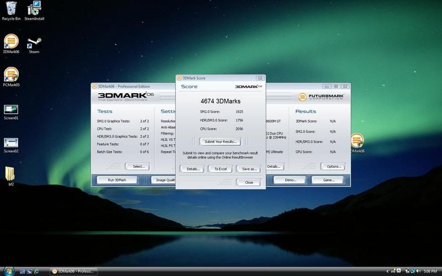Click Switch between windows quick launch icon
Screen dimensions: 442x276
pos(29,272)
